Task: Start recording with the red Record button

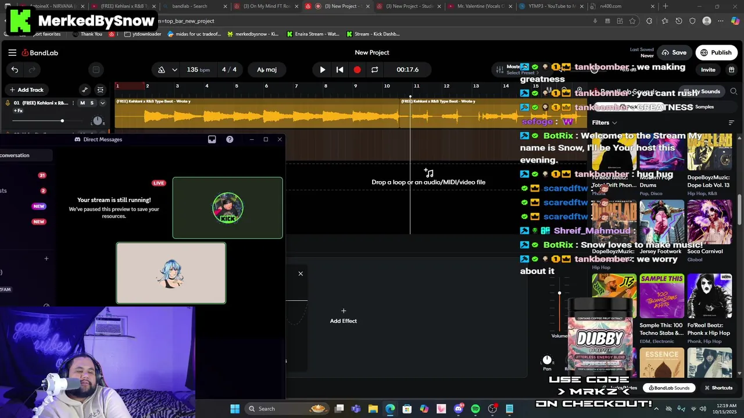Action: point(357,70)
